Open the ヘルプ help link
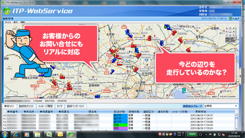 234,19
